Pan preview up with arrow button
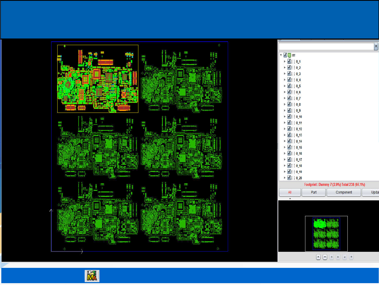The width and height of the screenshot is (379, 285). click(345, 257)
